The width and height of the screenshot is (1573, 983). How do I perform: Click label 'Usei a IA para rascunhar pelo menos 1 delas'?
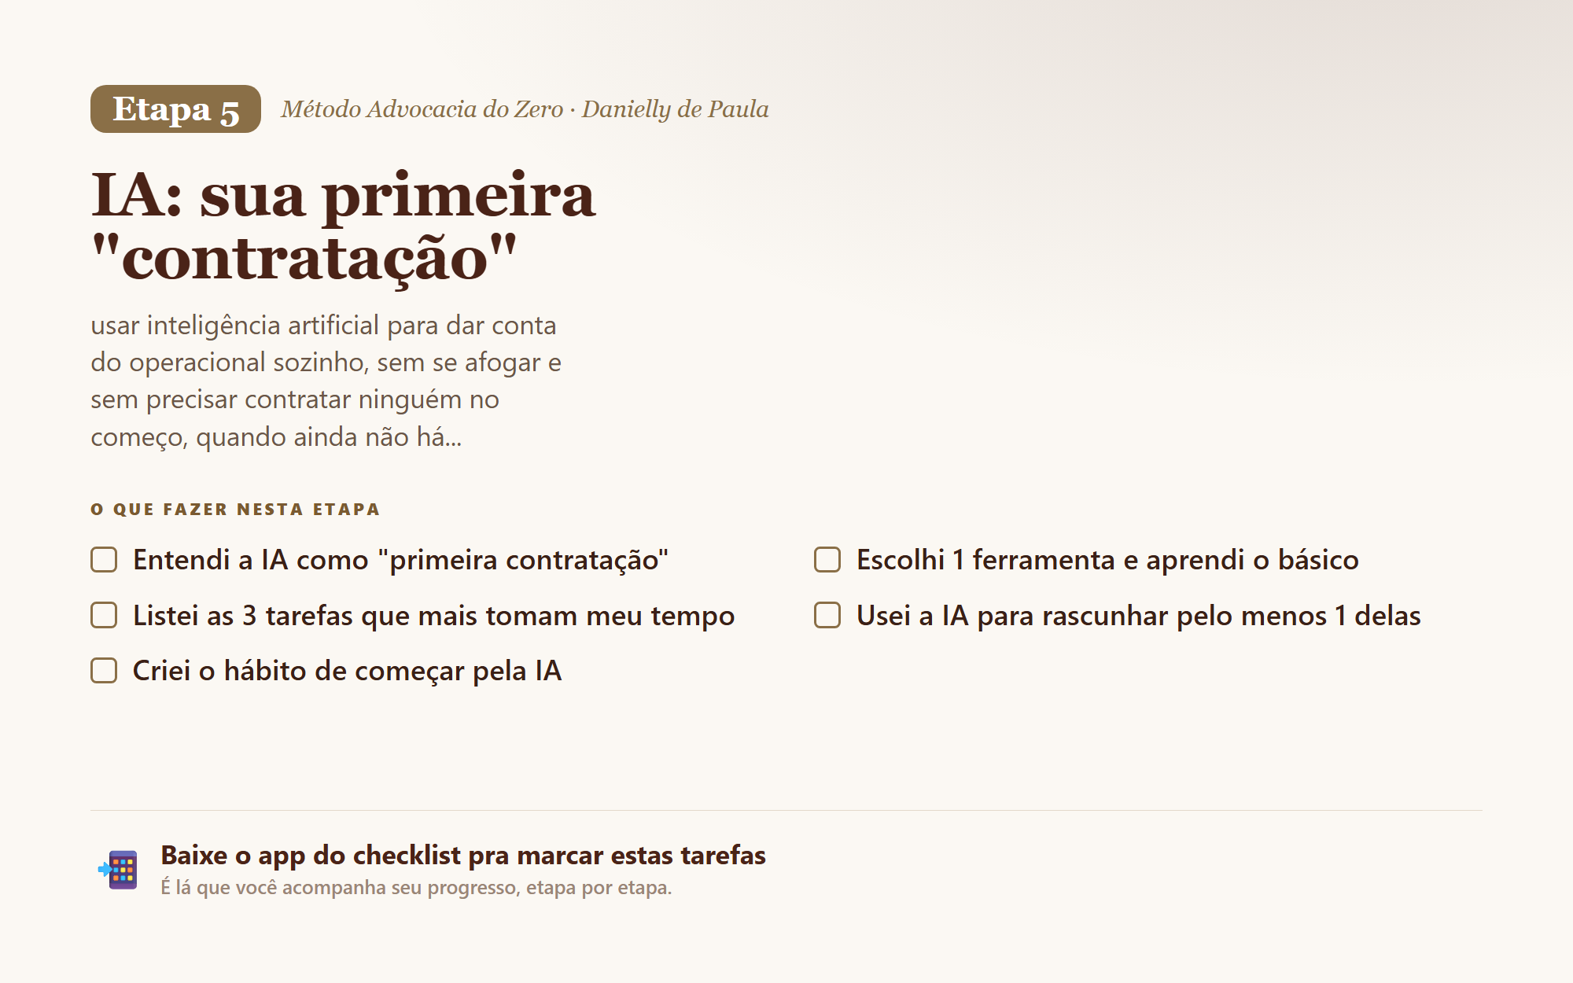(x=1139, y=616)
